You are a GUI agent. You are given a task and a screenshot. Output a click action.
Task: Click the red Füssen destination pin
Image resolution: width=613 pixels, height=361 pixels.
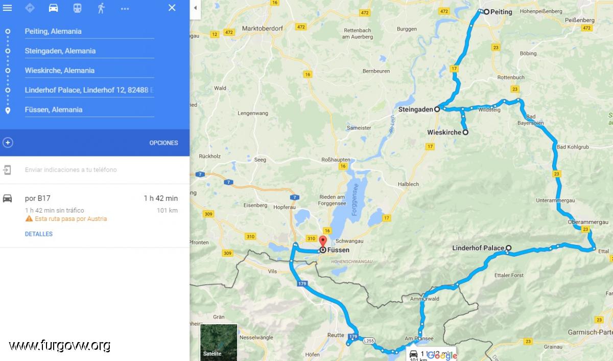tap(323, 242)
